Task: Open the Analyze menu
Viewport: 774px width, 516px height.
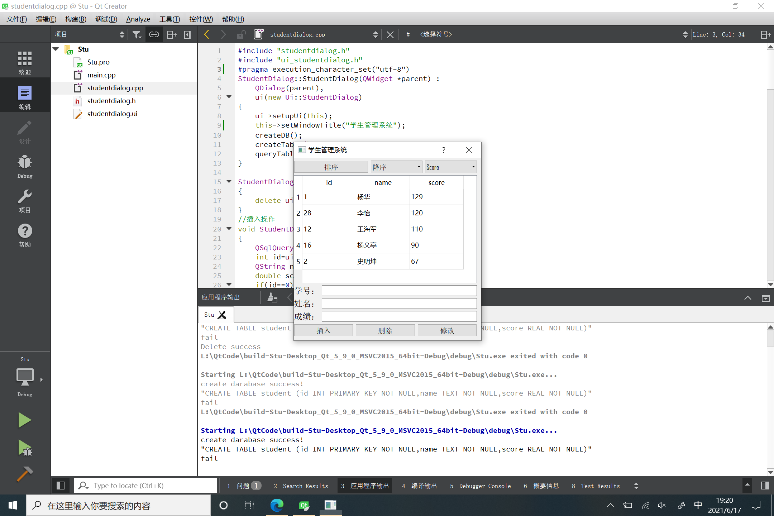Action: (138, 19)
